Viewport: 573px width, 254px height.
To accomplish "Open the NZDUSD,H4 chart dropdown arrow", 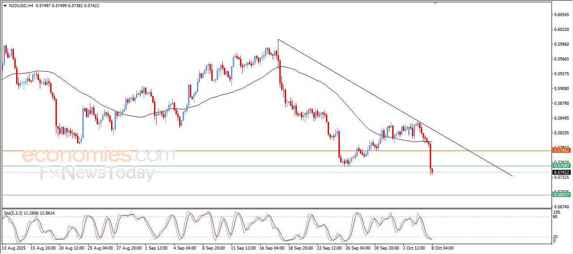I will click(5, 5).
